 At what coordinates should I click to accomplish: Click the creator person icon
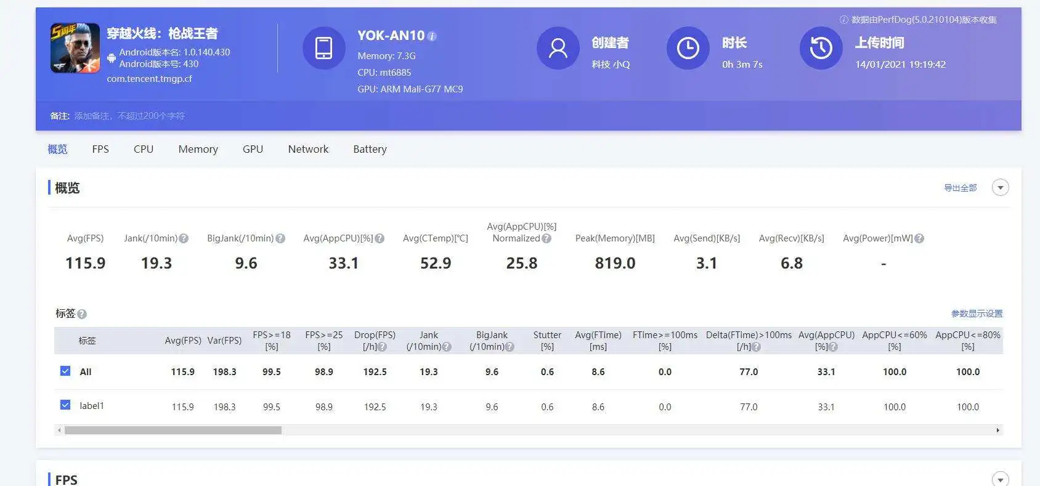click(x=558, y=48)
